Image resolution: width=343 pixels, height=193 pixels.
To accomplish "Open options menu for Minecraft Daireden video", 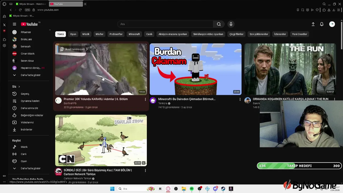I will click(x=240, y=99).
